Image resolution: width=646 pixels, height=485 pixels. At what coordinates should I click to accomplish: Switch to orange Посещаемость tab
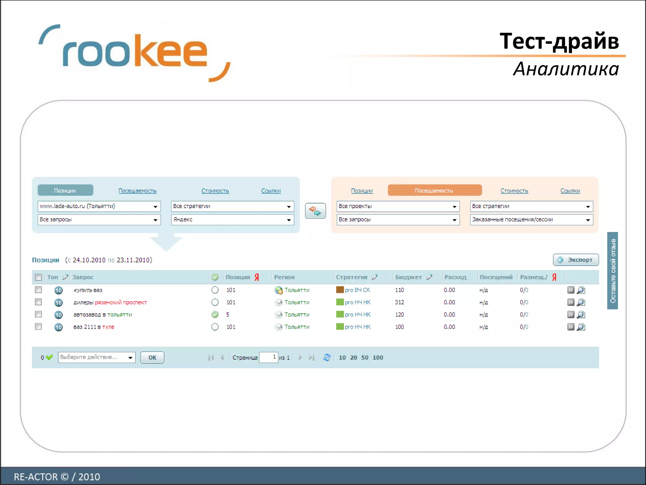point(434,190)
